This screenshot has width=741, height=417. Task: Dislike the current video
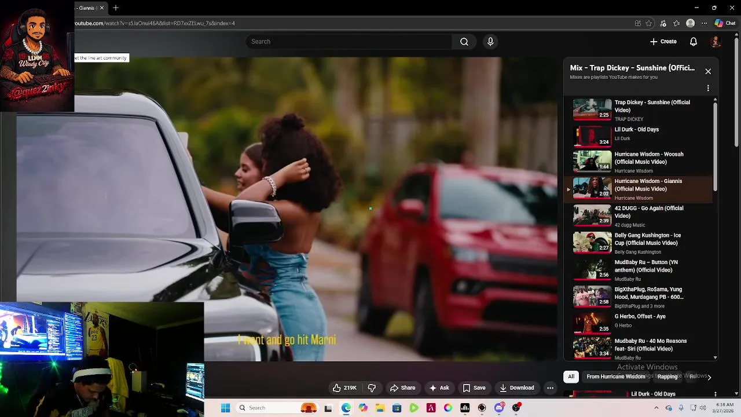pos(372,388)
